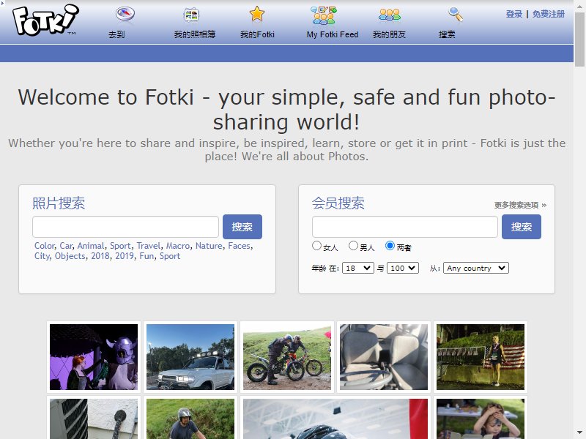Image resolution: width=586 pixels, height=439 pixels.
Task: Click the Faces tag link
Action: (x=240, y=246)
